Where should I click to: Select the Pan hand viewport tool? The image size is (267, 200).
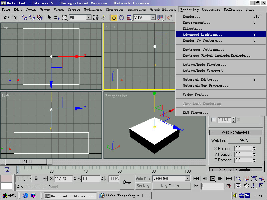[246, 186]
